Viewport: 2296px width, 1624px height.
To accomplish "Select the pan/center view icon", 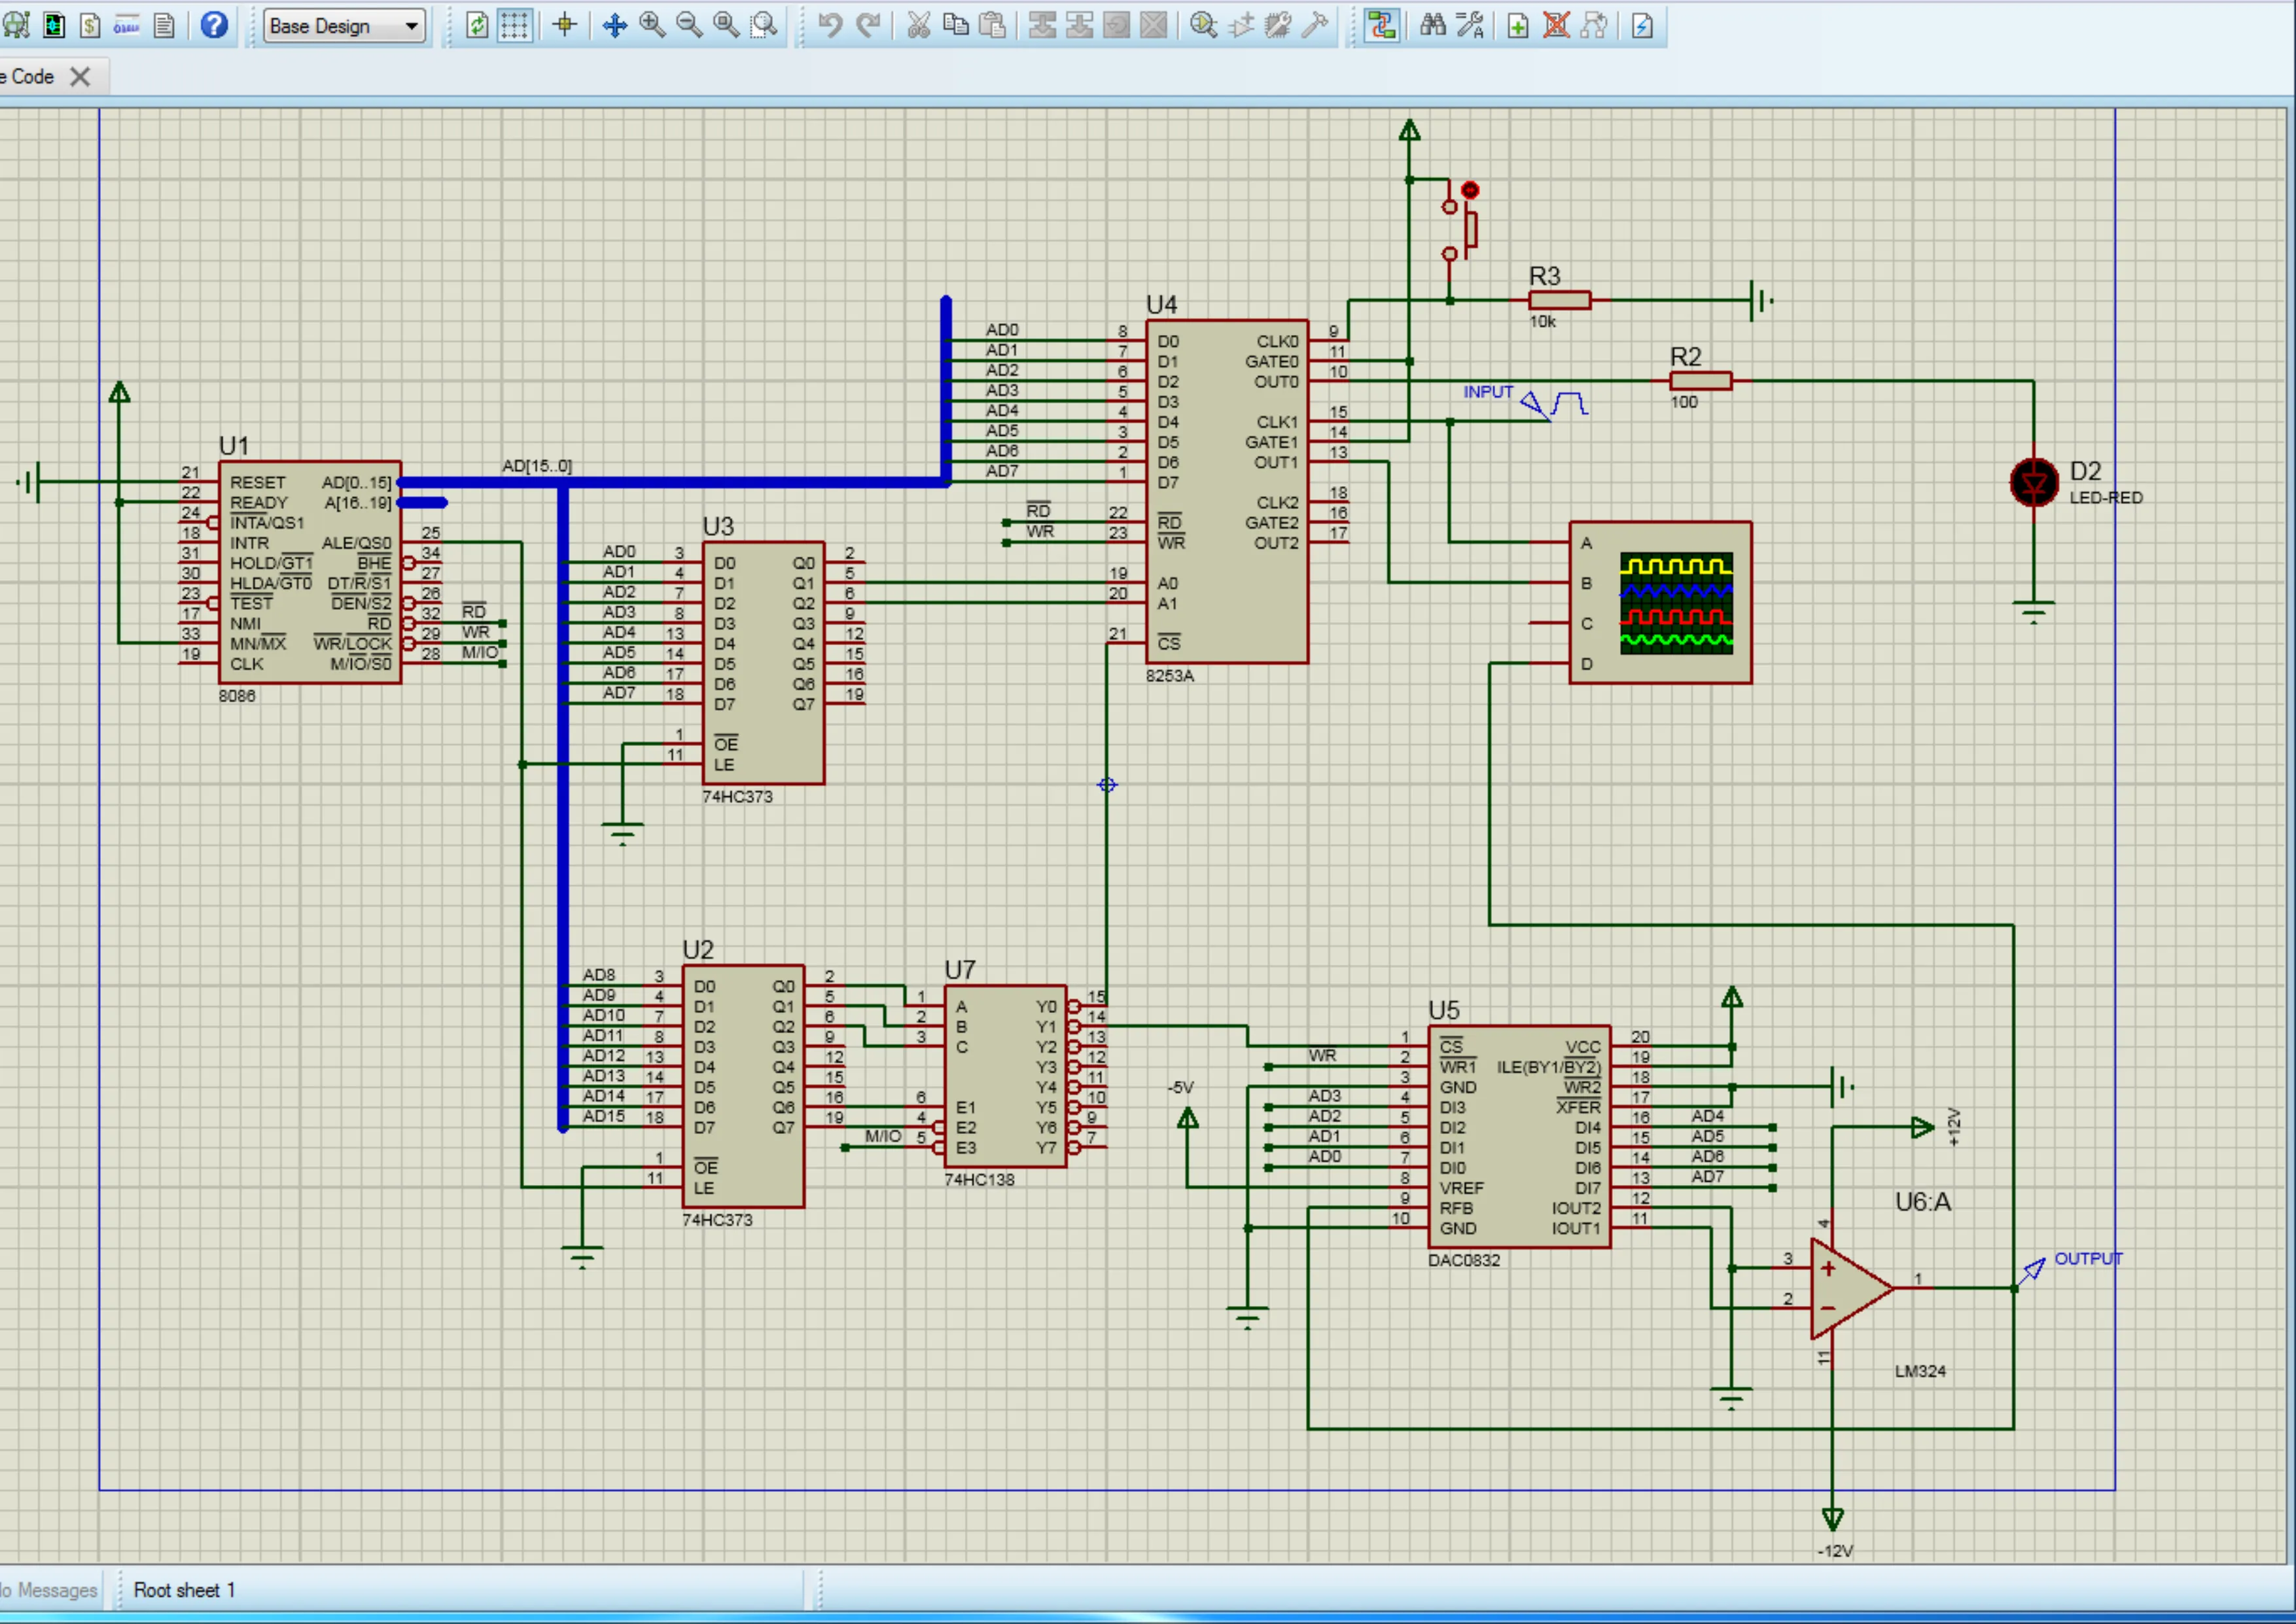I will click(615, 26).
